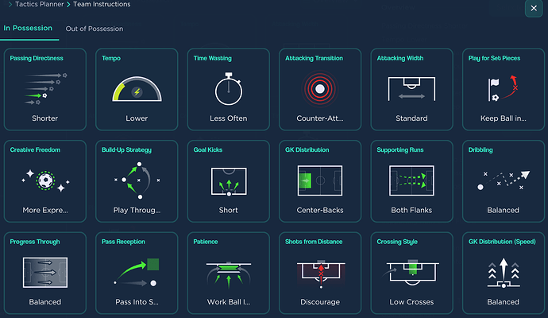The image size is (548, 318).
Task: Click the Supporting Runs pitch icon
Action: [411, 180]
